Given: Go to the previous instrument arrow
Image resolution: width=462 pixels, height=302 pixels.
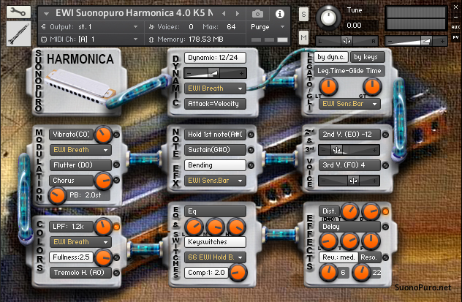Looking at the screenshot, I should pyautogui.click(x=224, y=14).
